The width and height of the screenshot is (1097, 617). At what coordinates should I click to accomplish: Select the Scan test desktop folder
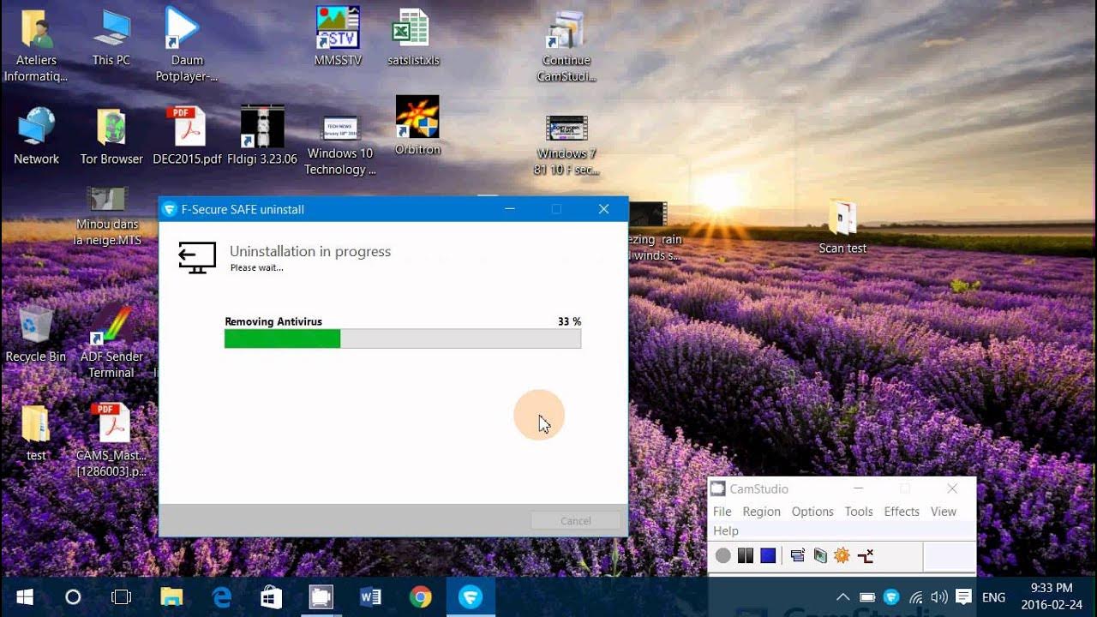842,227
